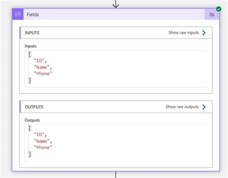Image resolution: width=228 pixels, height=178 pixels.
Task: Click the Outputs field label
Action: [32, 120]
